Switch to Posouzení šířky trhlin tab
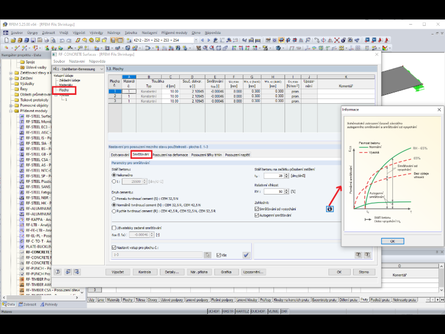This screenshot has width=445, height=334. pos(206,155)
